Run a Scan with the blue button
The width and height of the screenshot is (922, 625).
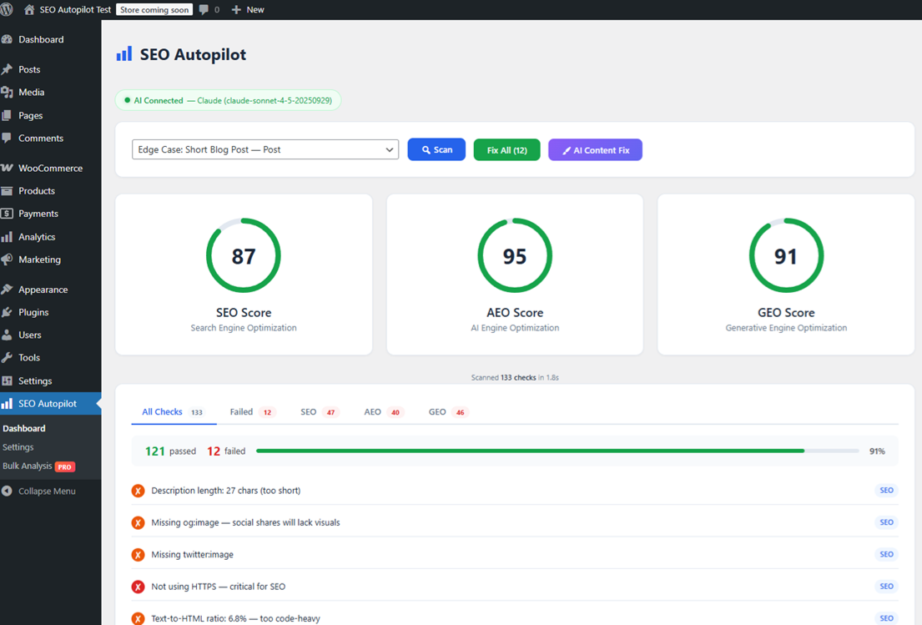(x=436, y=149)
